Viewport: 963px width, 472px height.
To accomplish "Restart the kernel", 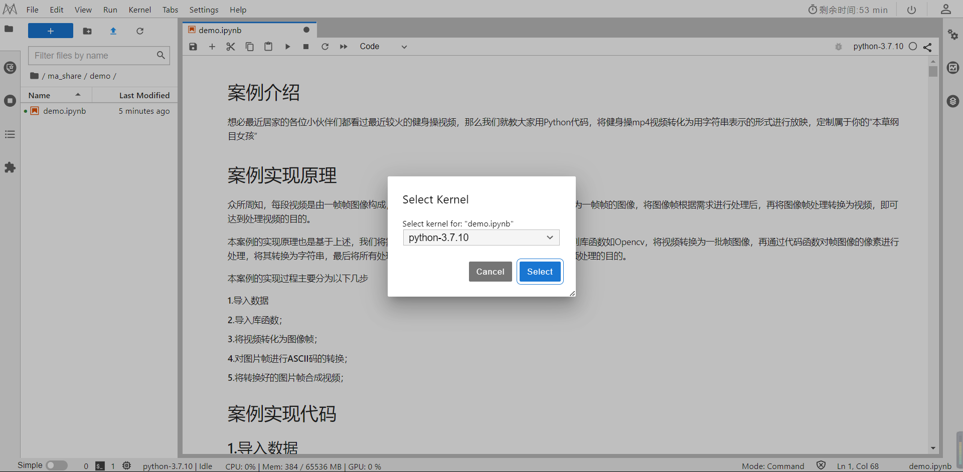I will click(325, 47).
